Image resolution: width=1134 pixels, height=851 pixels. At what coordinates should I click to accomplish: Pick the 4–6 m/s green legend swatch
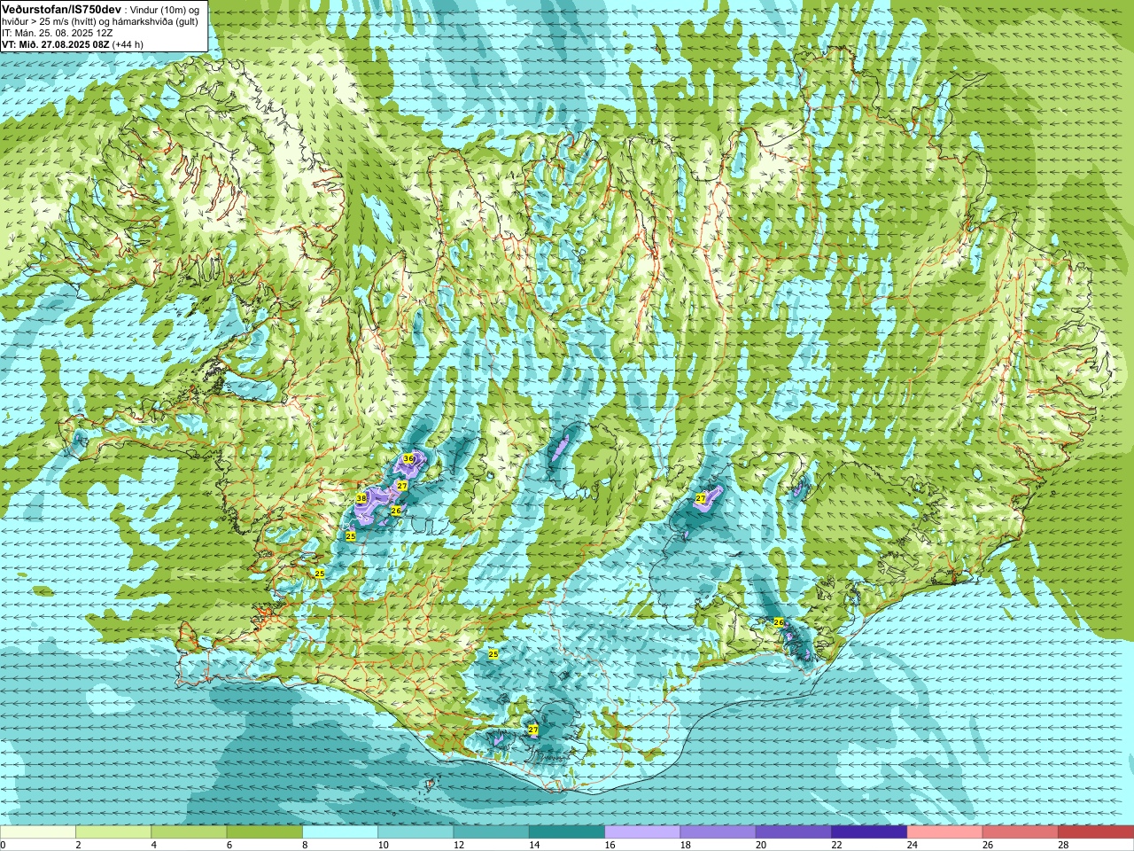[189, 832]
